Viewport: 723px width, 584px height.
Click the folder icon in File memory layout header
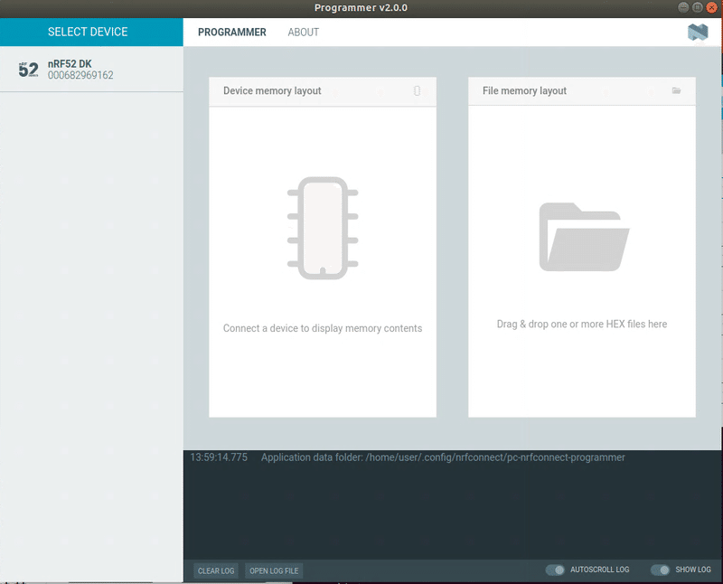coord(676,90)
